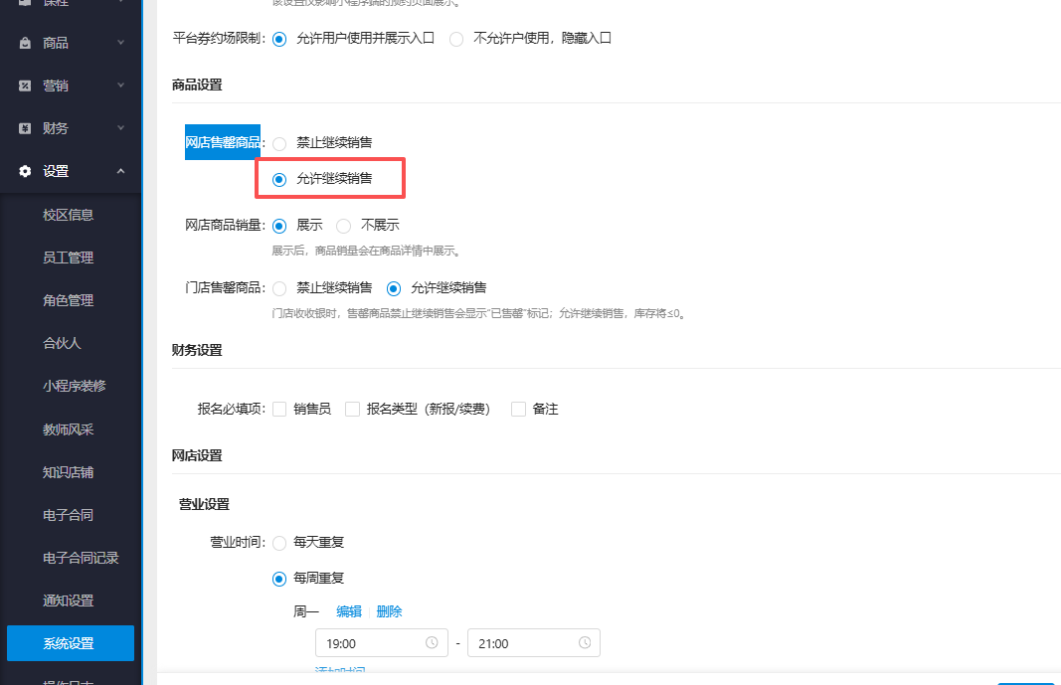Open the 设置 gear icon
Viewport: 1061px width, 685px height.
25,170
